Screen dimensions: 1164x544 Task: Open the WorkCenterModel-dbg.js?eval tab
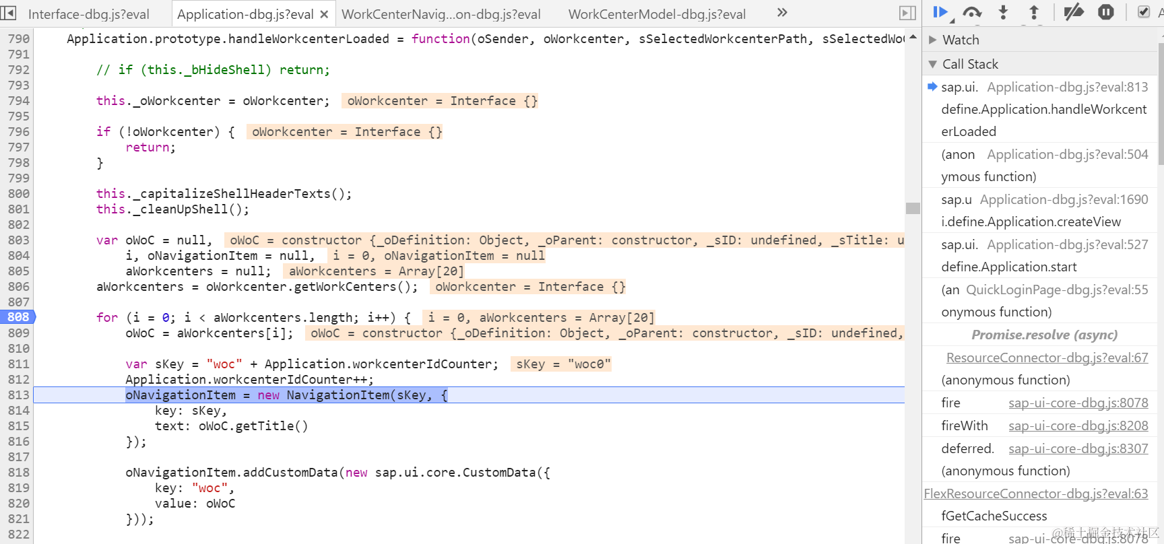tap(657, 14)
